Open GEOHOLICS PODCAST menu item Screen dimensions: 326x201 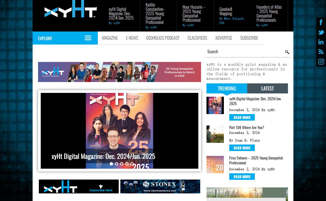pyautogui.click(x=163, y=38)
